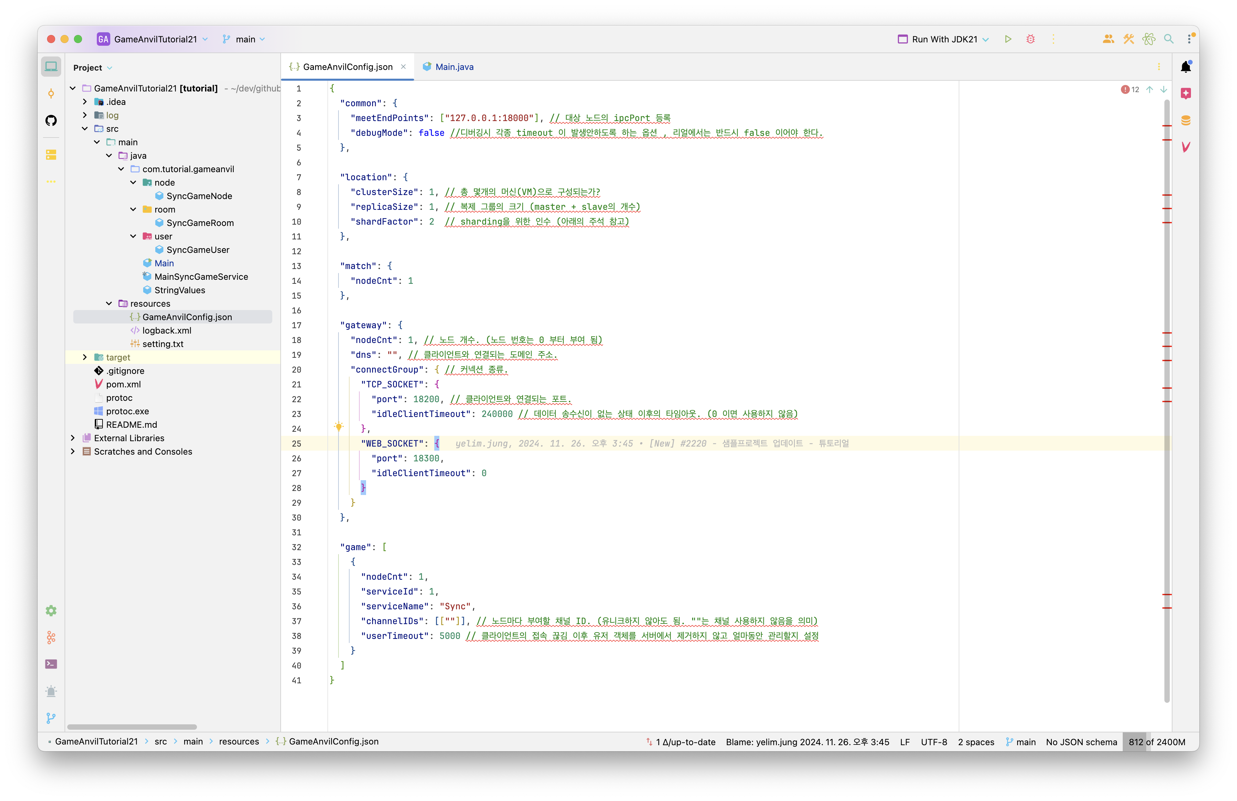The image size is (1237, 801).
Task: Click the 2 spaces indent widget
Action: coord(976,742)
